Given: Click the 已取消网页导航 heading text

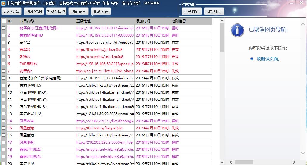Looking at the screenshot, I should point(267,29).
